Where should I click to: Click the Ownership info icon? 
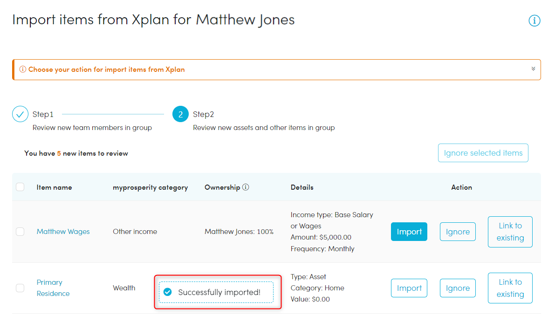coord(246,187)
